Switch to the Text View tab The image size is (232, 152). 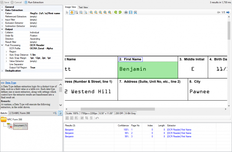coord(84,7)
